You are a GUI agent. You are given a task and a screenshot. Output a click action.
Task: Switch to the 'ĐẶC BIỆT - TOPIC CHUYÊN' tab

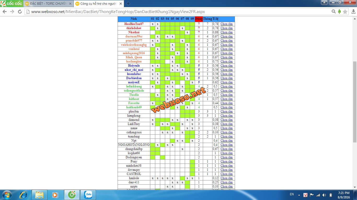click(48, 4)
